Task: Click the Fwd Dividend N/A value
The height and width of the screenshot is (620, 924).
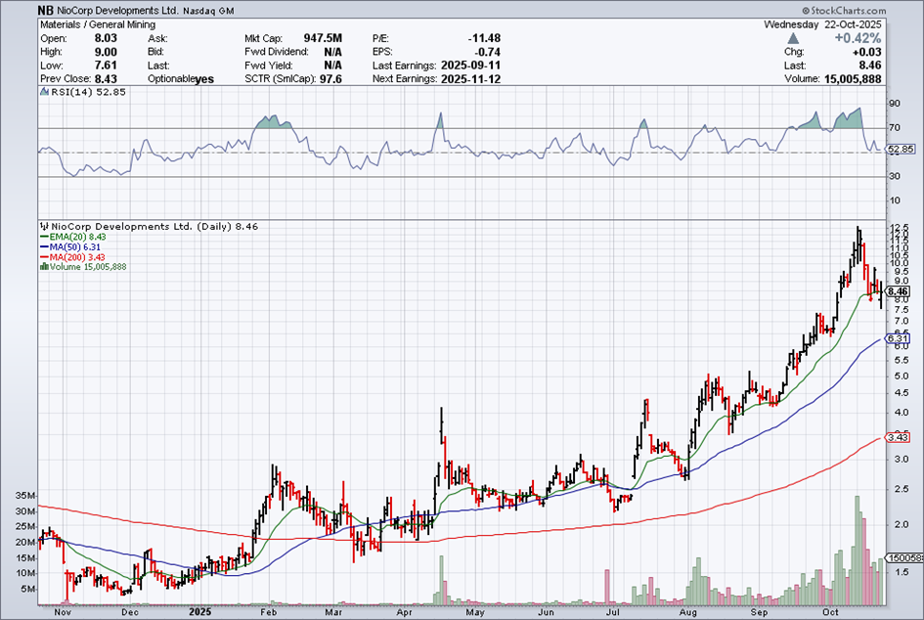Action: 332,52
